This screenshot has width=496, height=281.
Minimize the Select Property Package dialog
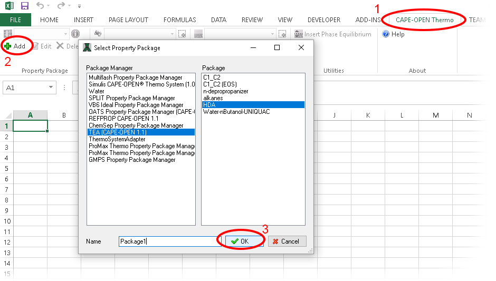point(253,47)
